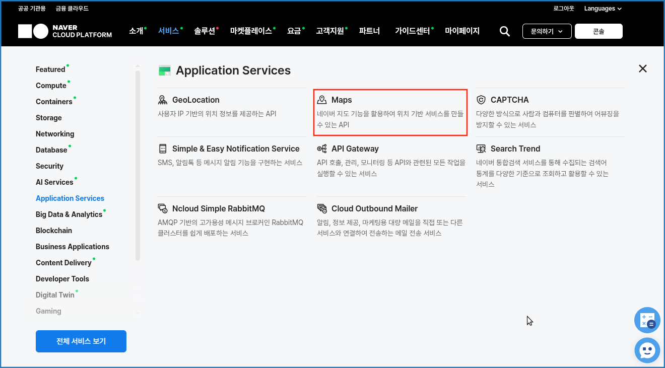Click the CAPTCHA shield icon
The height and width of the screenshot is (368, 665).
(481, 100)
